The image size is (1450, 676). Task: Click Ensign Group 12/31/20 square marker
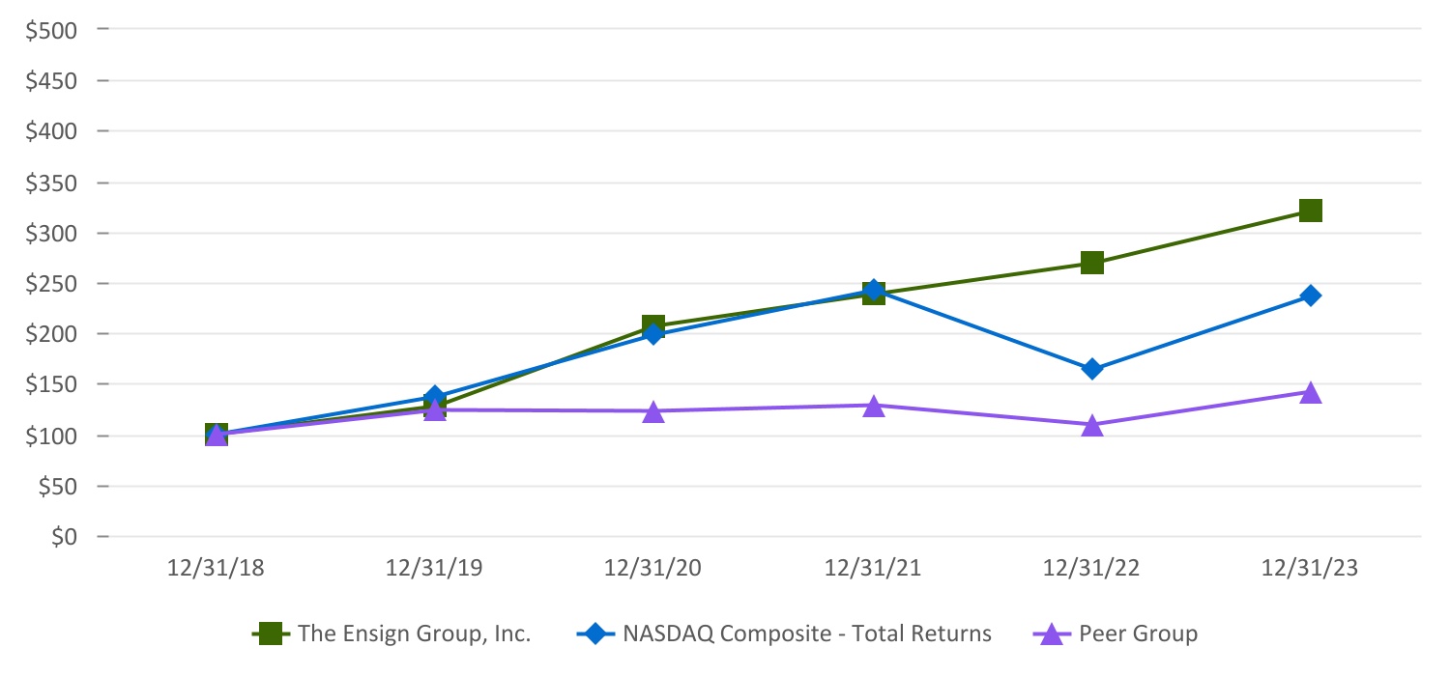point(653,325)
